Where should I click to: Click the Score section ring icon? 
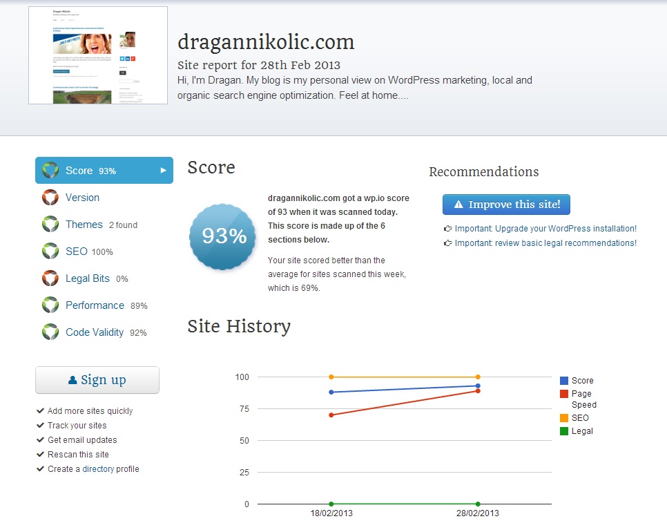point(50,171)
